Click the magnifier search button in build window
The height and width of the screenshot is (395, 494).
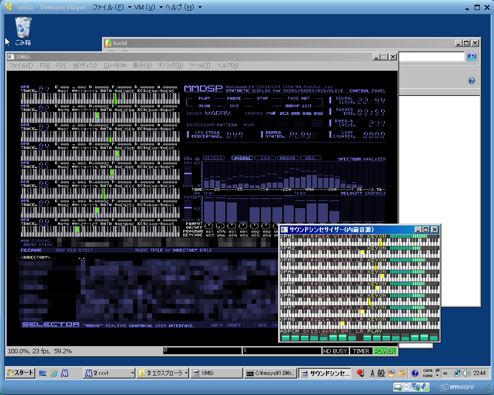click(472, 56)
